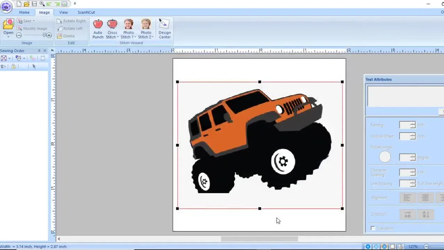444x250 pixels.
Task: Redo with the quick access right arrow
Action: (x=57, y=4)
